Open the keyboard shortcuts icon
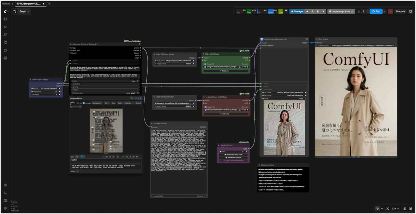The width and height of the screenshot is (416, 214). point(5,200)
